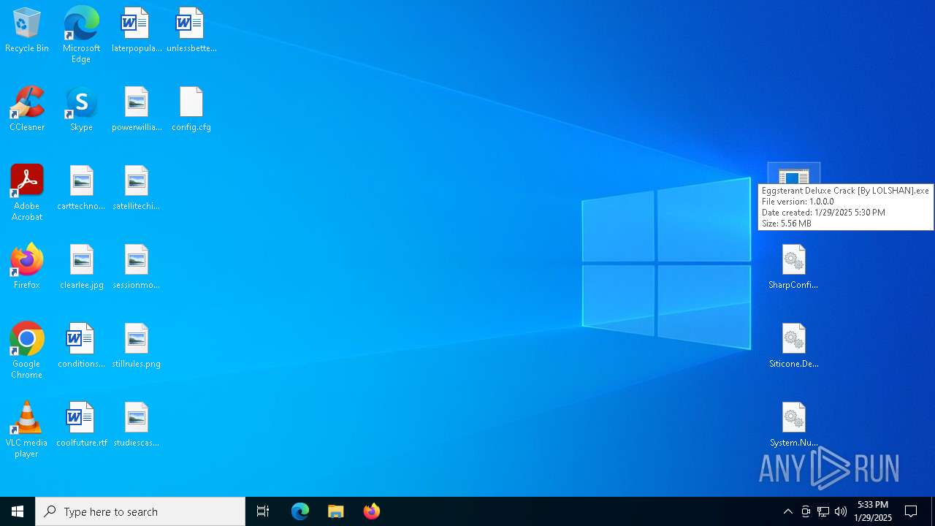Open the notification Action Center
Viewport: 935px width, 526px height.
(x=911, y=511)
